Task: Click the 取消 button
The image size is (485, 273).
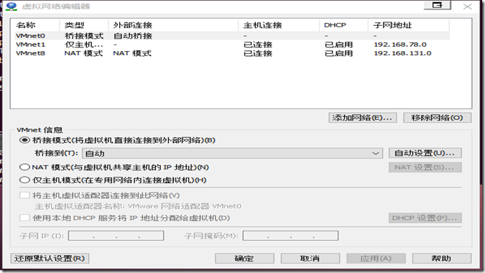Action: coord(310,258)
